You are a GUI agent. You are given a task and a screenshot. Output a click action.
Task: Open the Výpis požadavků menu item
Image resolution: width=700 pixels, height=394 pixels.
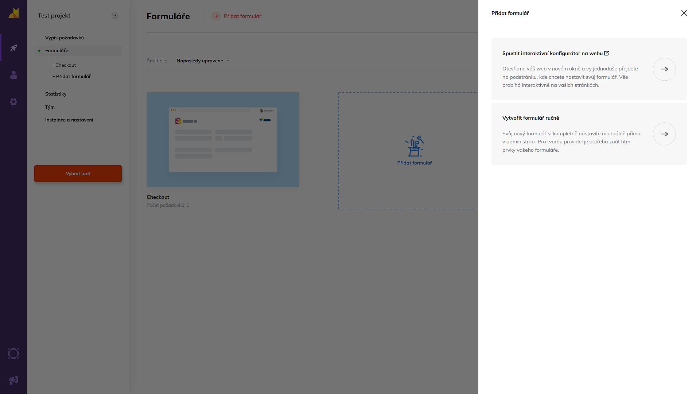click(65, 38)
